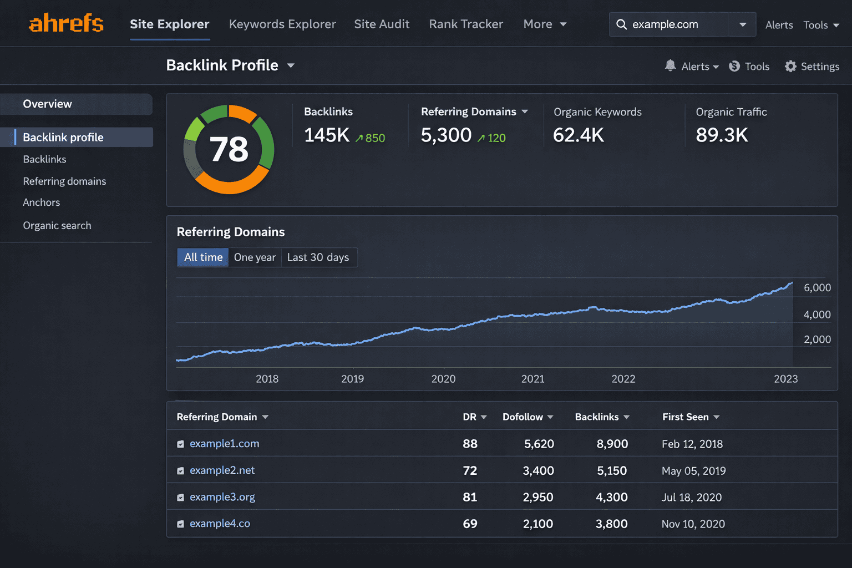852x568 pixels.
Task: Open the Alerts bell icon
Action: pyautogui.click(x=671, y=65)
